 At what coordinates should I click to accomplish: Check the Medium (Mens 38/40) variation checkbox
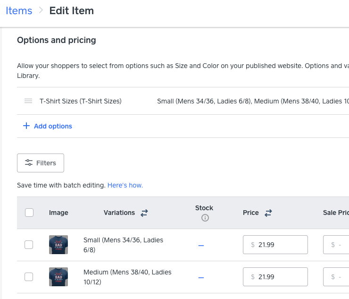pos(29,277)
